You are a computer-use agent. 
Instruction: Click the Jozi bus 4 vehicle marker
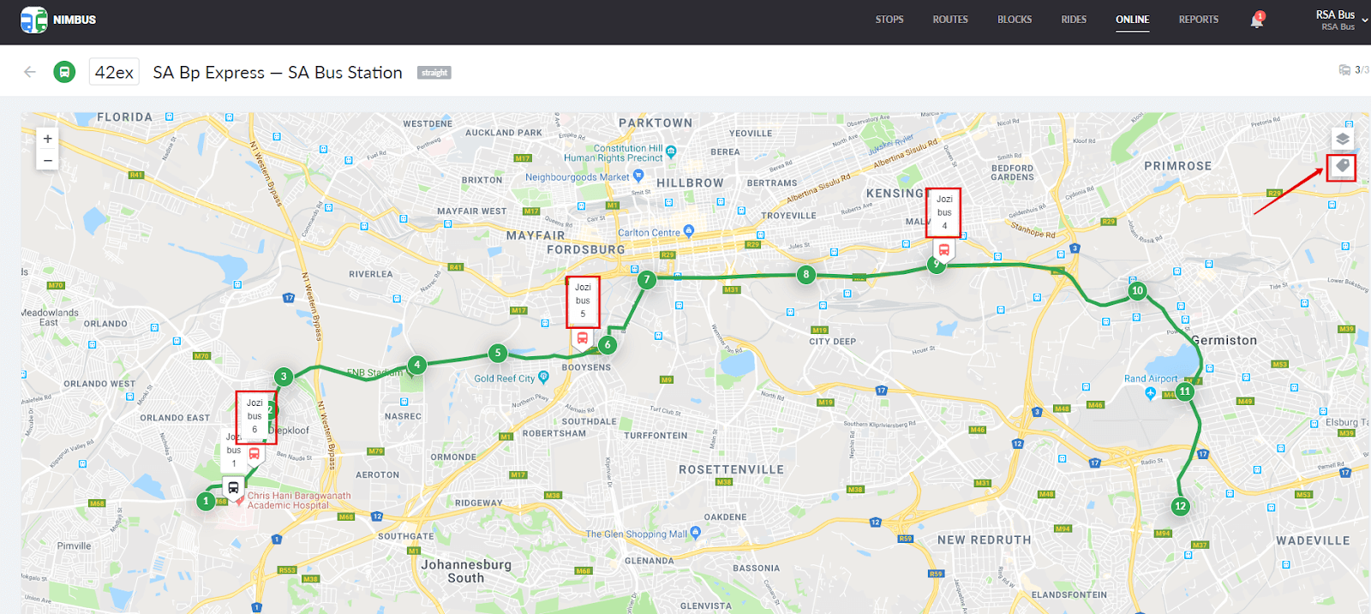click(x=943, y=250)
